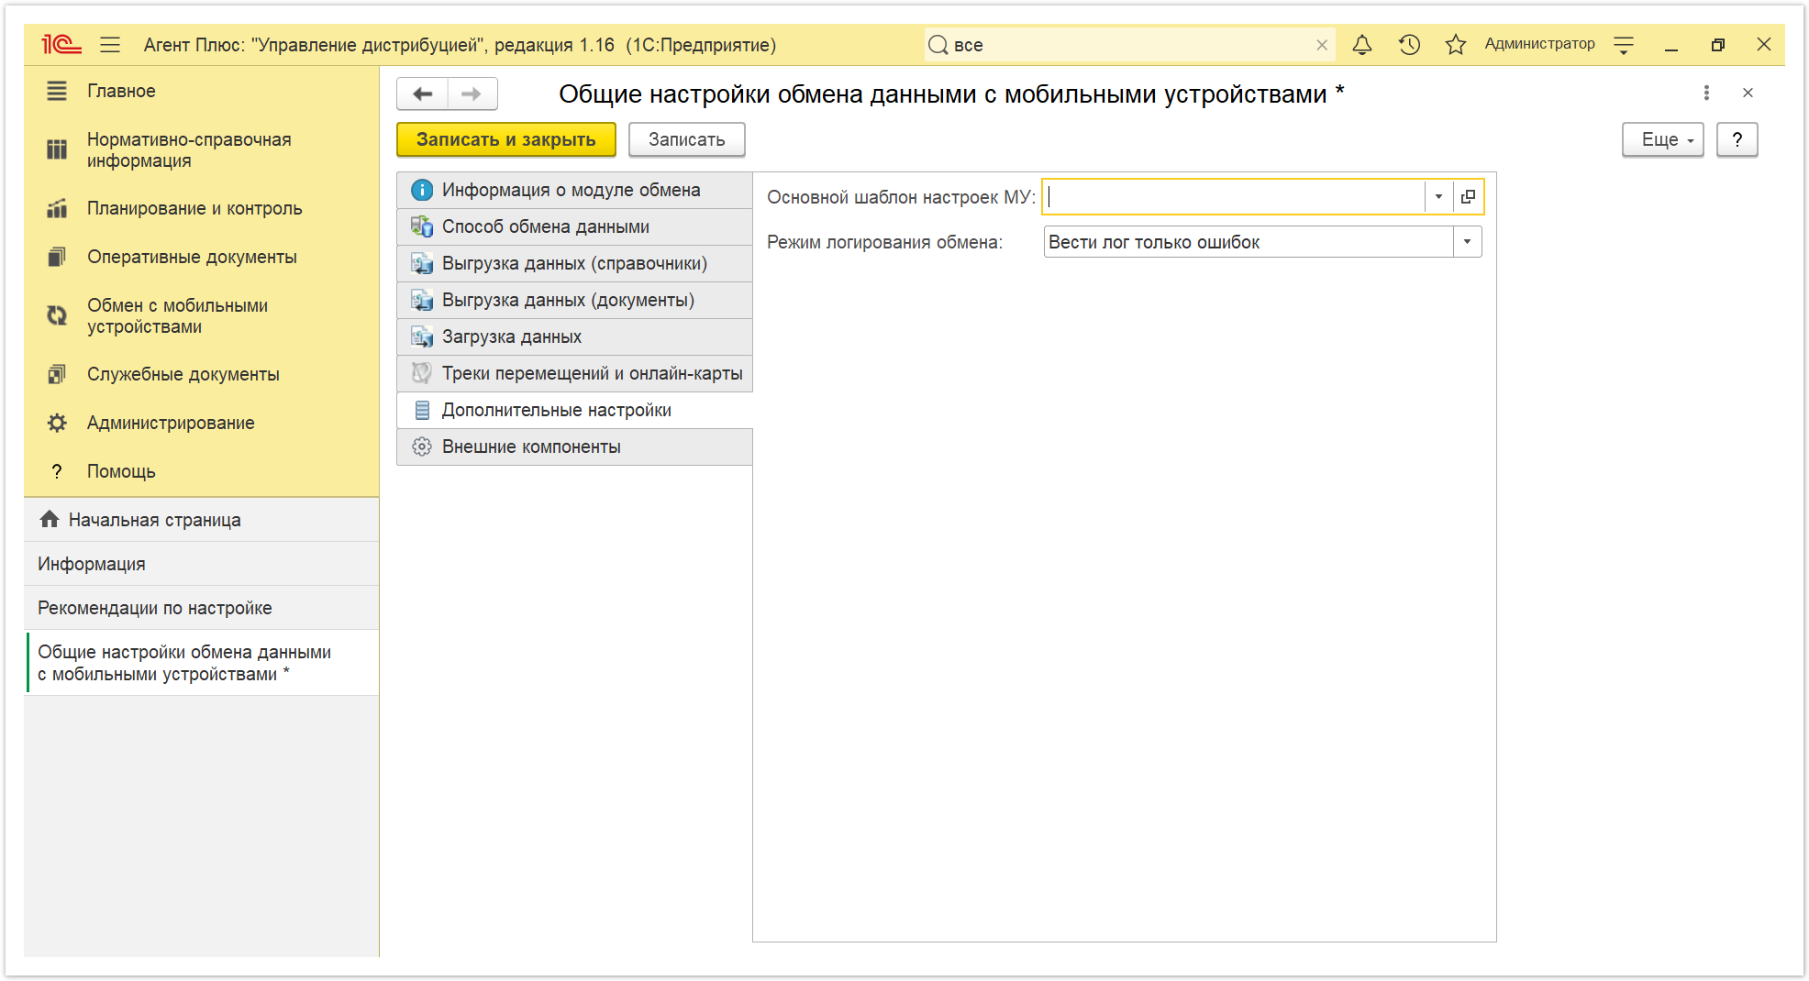Screen dimensions: 1809x981
Task: Click Служебные документы icon
Action: tap(57, 374)
